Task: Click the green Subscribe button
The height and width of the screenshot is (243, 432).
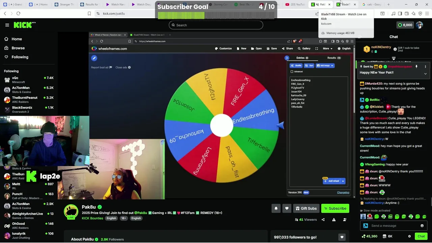Action: 335,208
